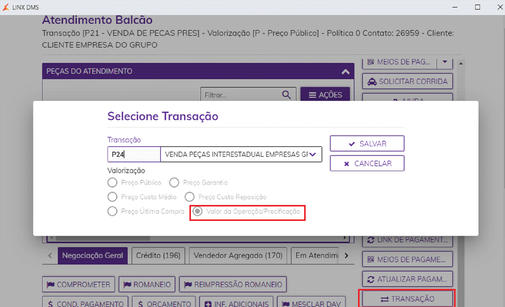Click the flag icon on COMPROMETER

51,284
